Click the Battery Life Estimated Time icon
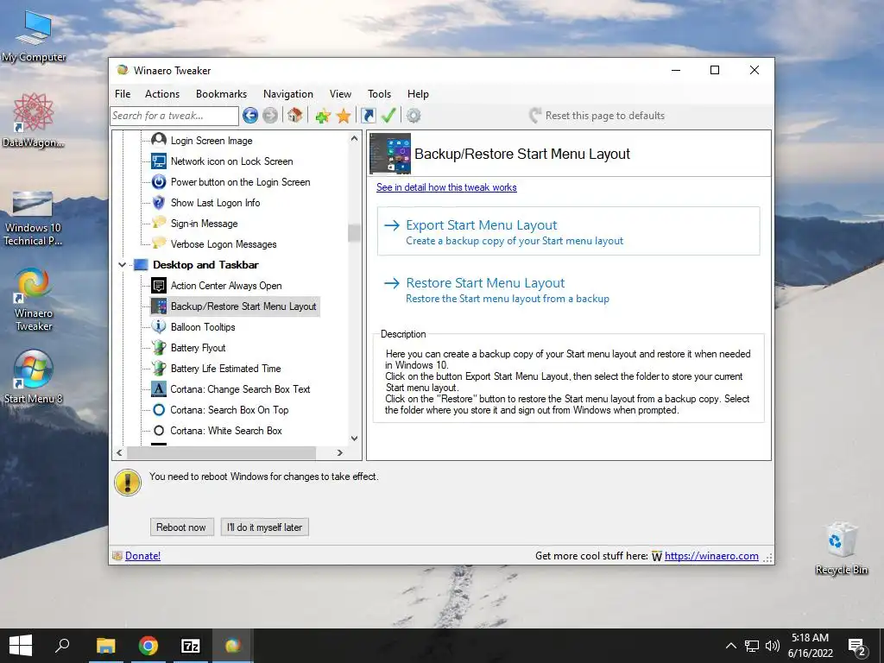884x663 pixels. pyautogui.click(x=159, y=368)
